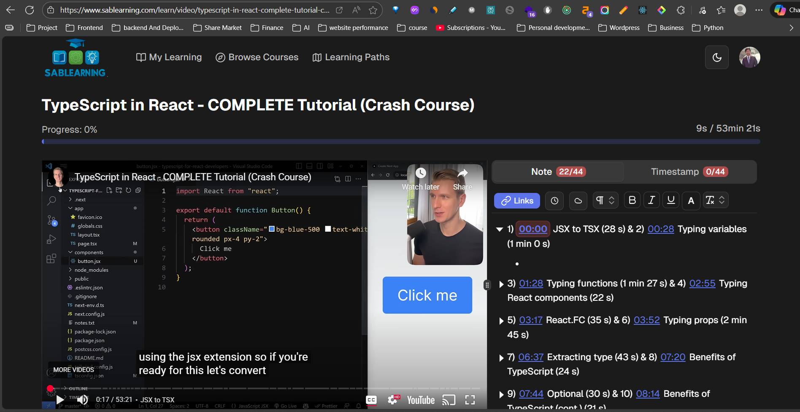Open clear formatting dropdown
This screenshot has height=412, width=800.
click(x=716, y=201)
